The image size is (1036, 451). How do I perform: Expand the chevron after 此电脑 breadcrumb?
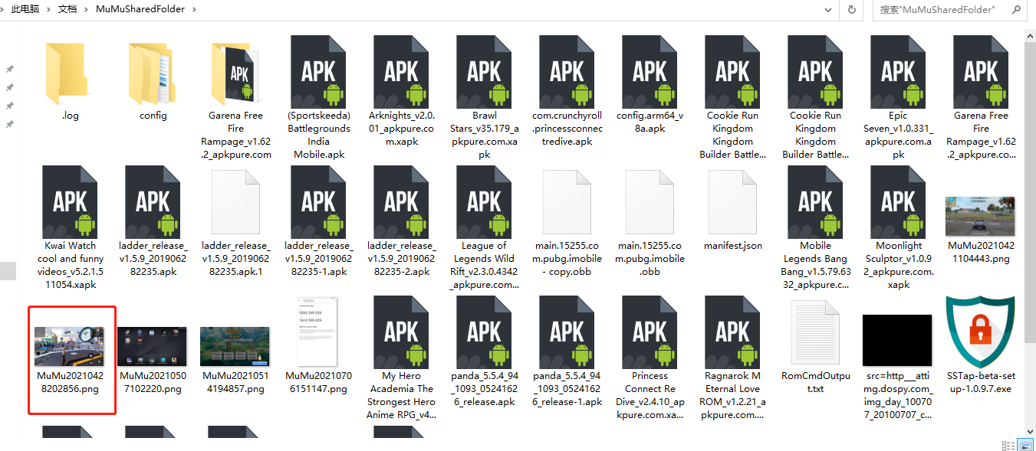[x=48, y=9]
